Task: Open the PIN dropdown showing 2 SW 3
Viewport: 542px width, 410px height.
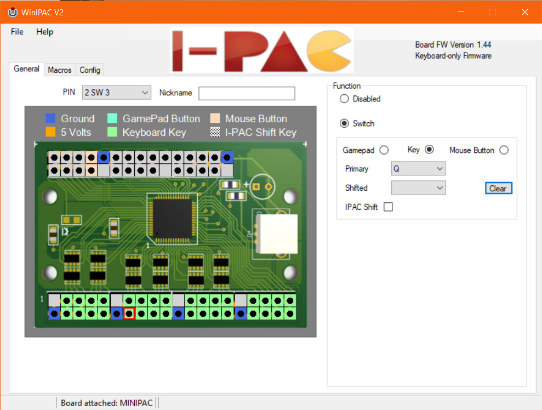Action: [x=117, y=92]
